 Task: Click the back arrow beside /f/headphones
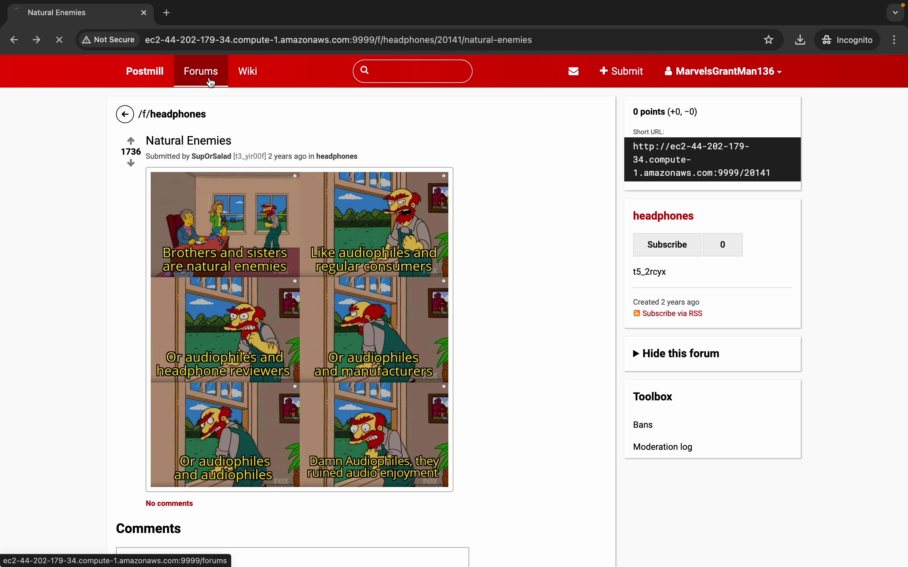click(x=125, y=114)
